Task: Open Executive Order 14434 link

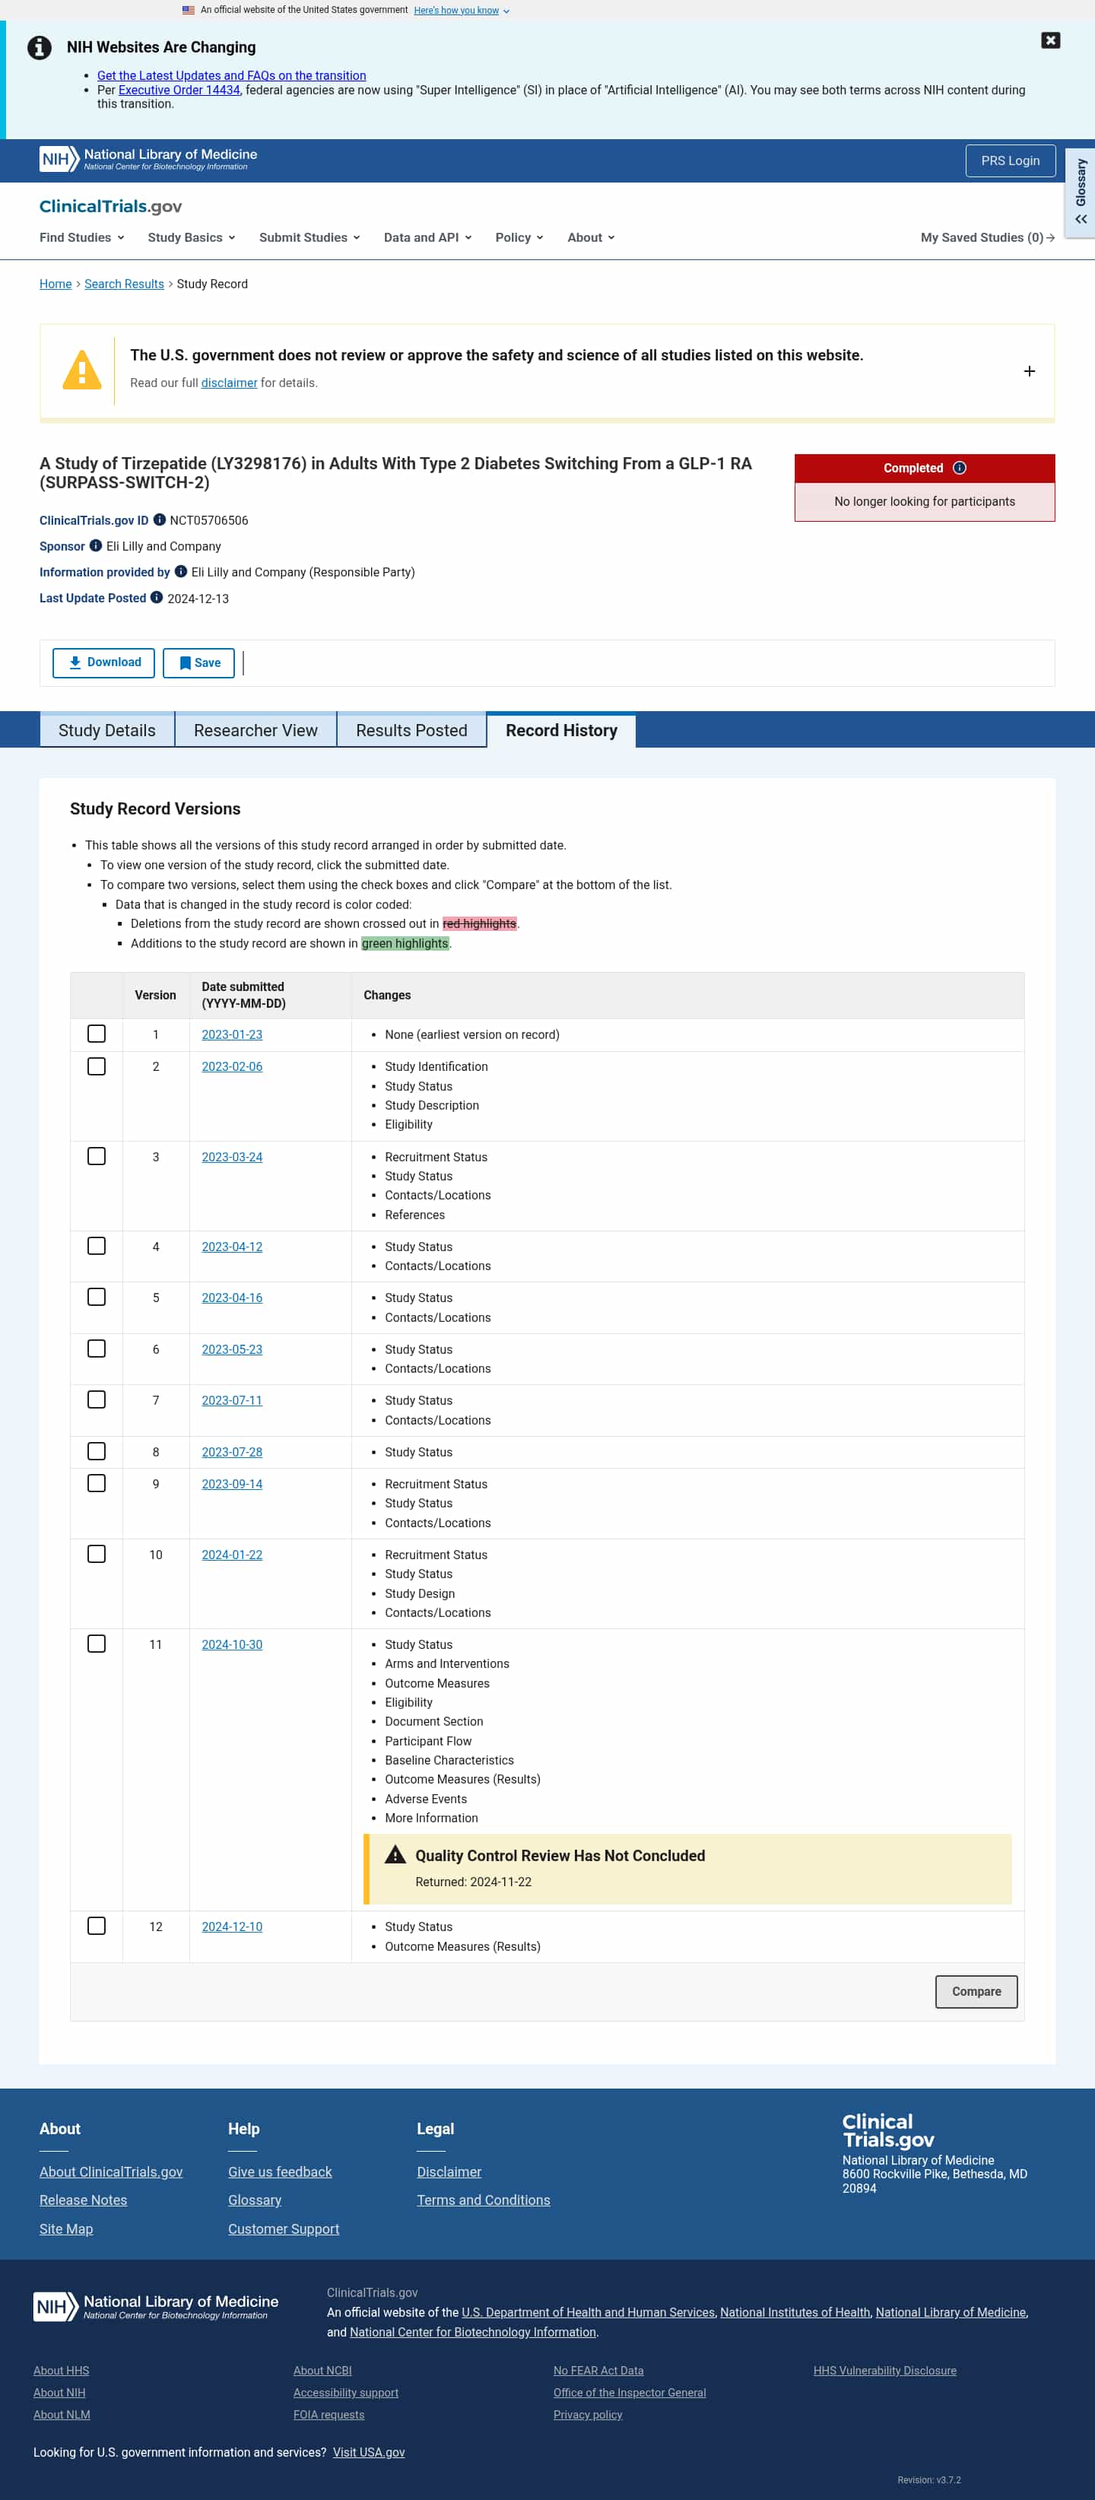Action: 179,91
